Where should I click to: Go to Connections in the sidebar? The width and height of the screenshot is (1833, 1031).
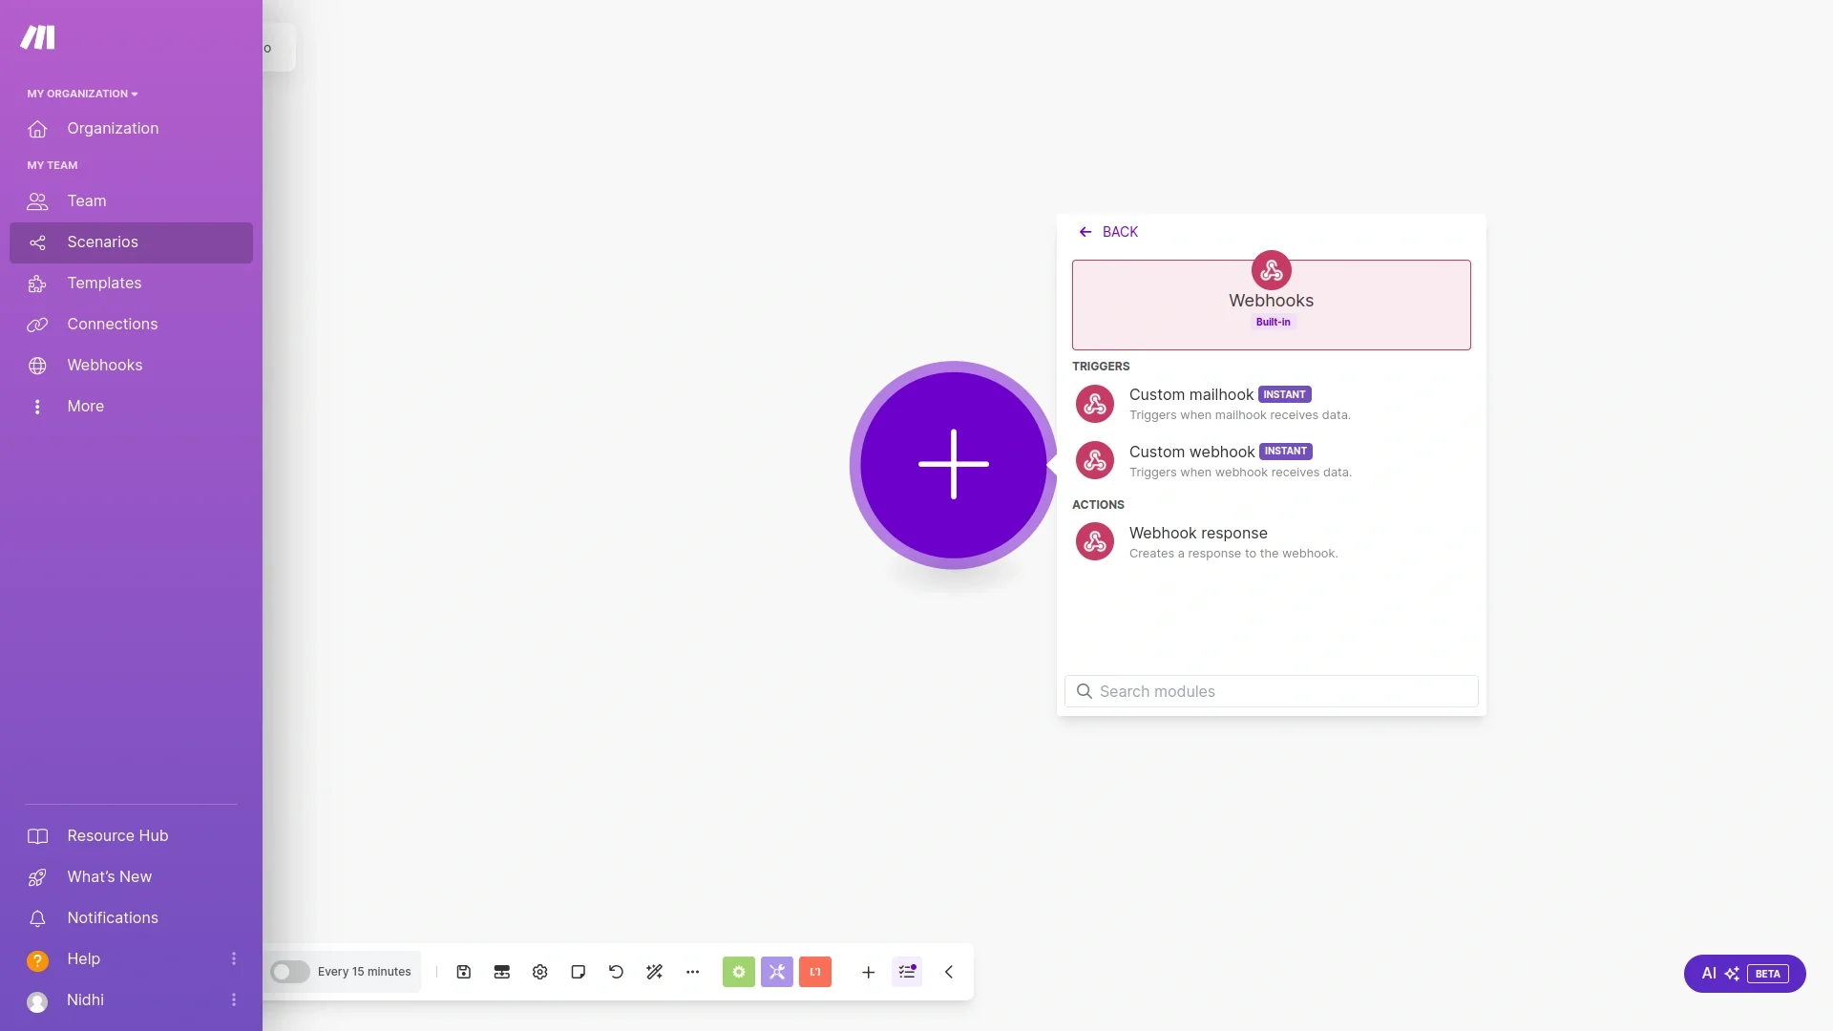(x=112, y=325)
